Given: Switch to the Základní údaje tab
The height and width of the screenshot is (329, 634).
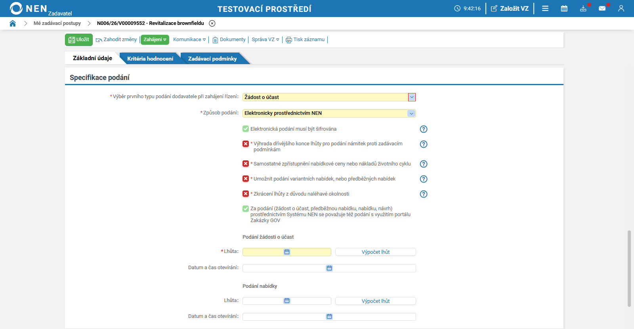Looking at the screenshot, I should pyautogui.click(x=92, y=58).
